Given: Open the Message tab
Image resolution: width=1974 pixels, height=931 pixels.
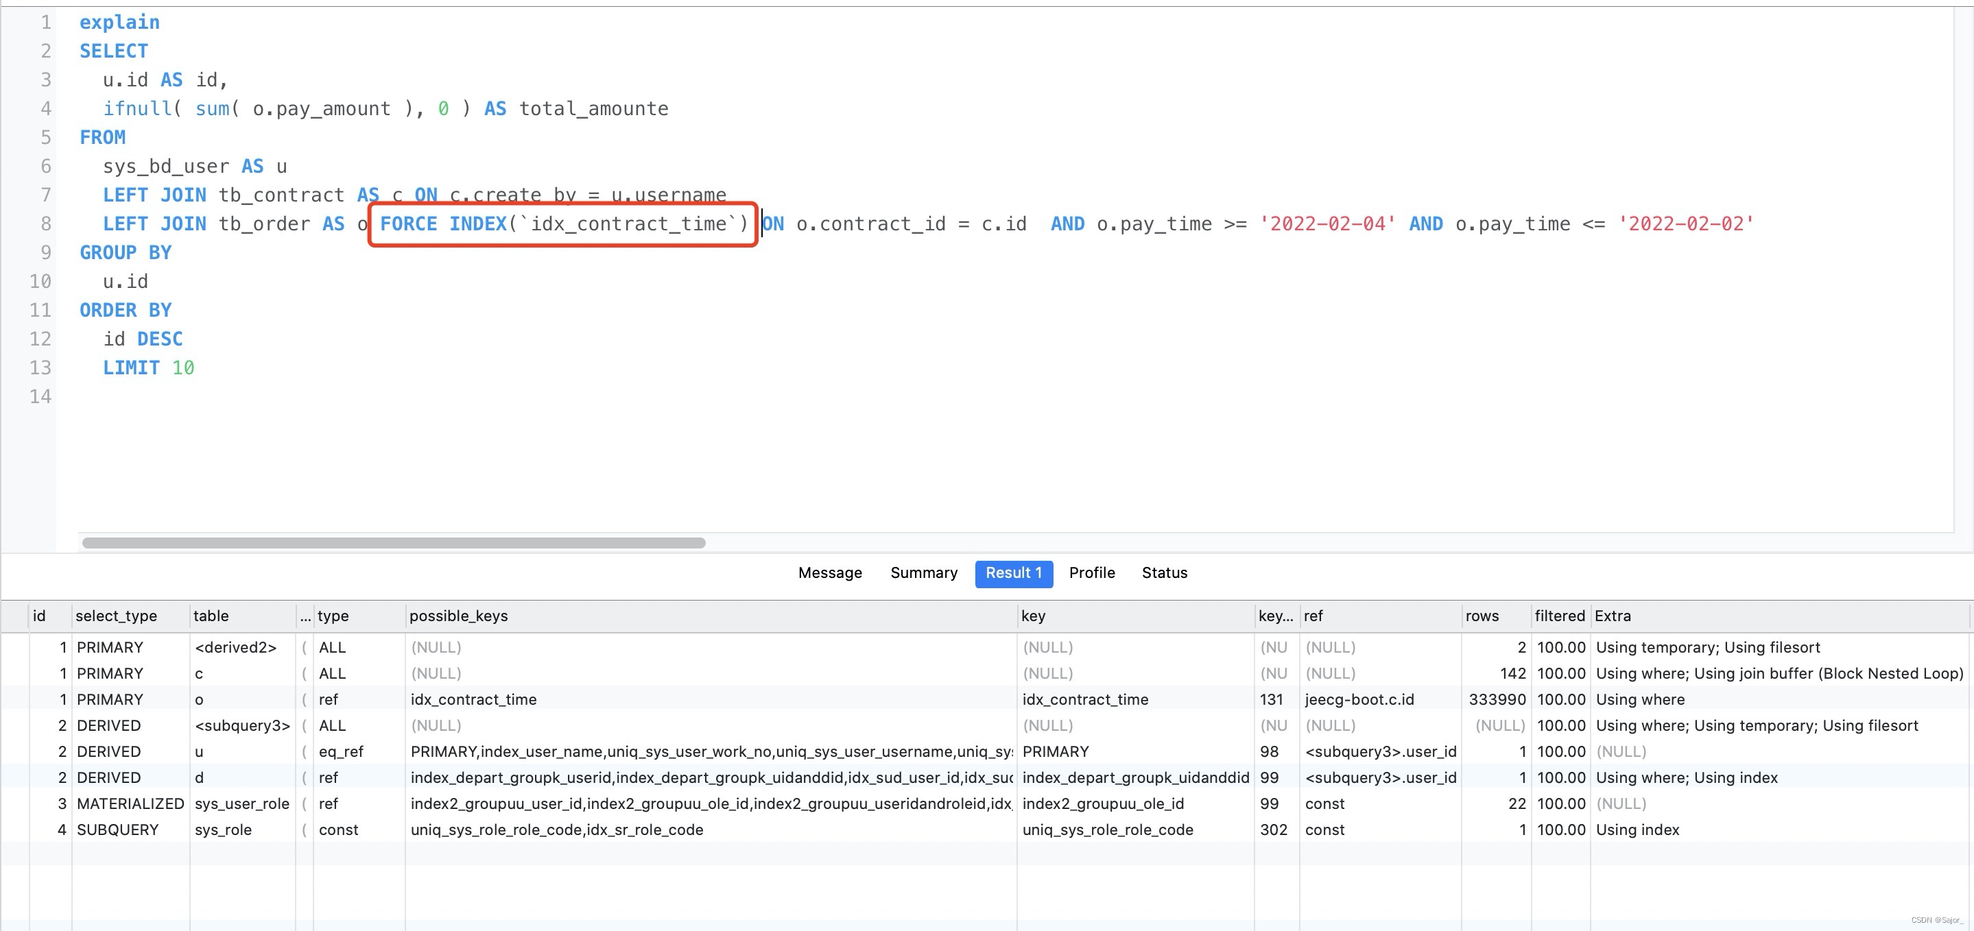Looking at the screenshot, I should coord(830,573).
